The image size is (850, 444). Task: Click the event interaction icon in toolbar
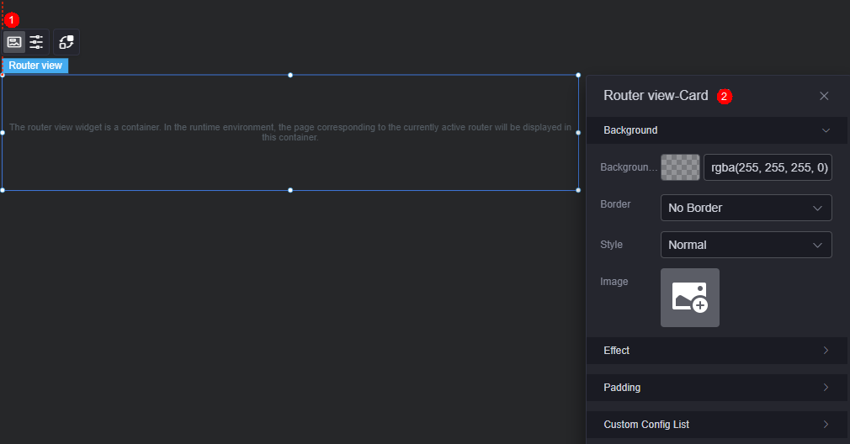[66, 42]
